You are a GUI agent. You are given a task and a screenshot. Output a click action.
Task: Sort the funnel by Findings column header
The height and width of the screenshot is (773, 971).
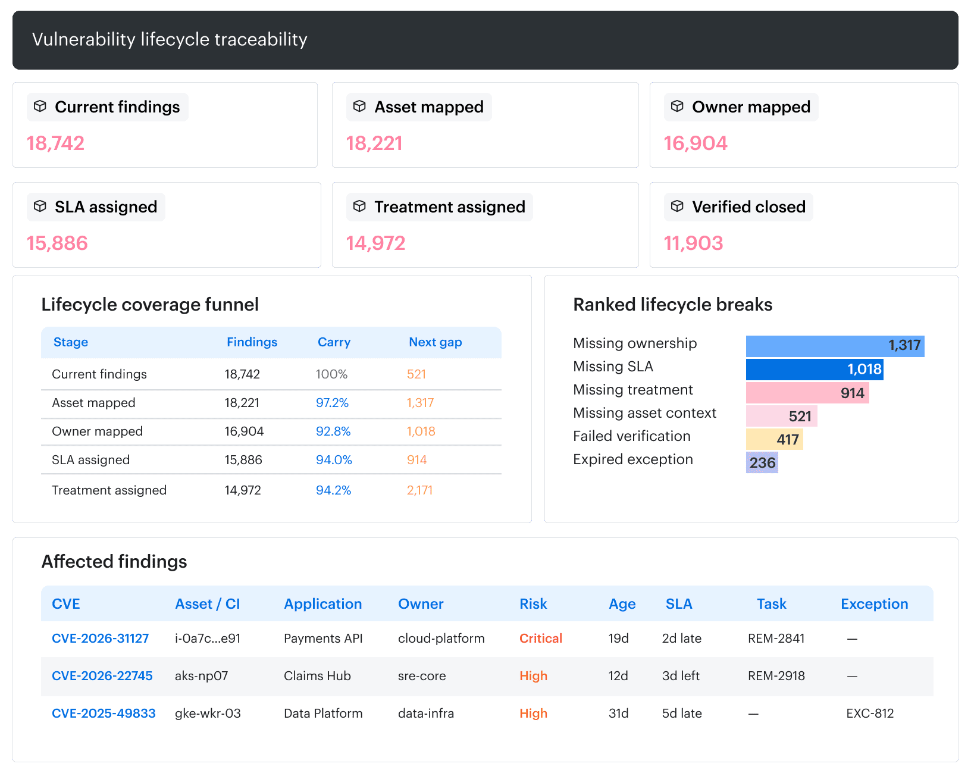252,342
